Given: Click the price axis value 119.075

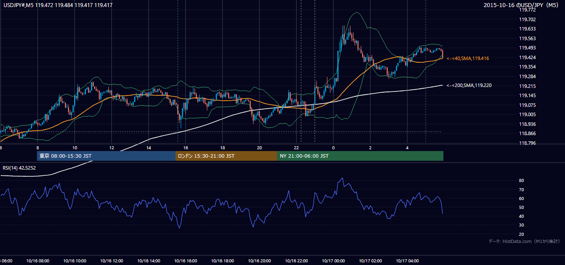Looking at the screenshot, I should point(527,105).
